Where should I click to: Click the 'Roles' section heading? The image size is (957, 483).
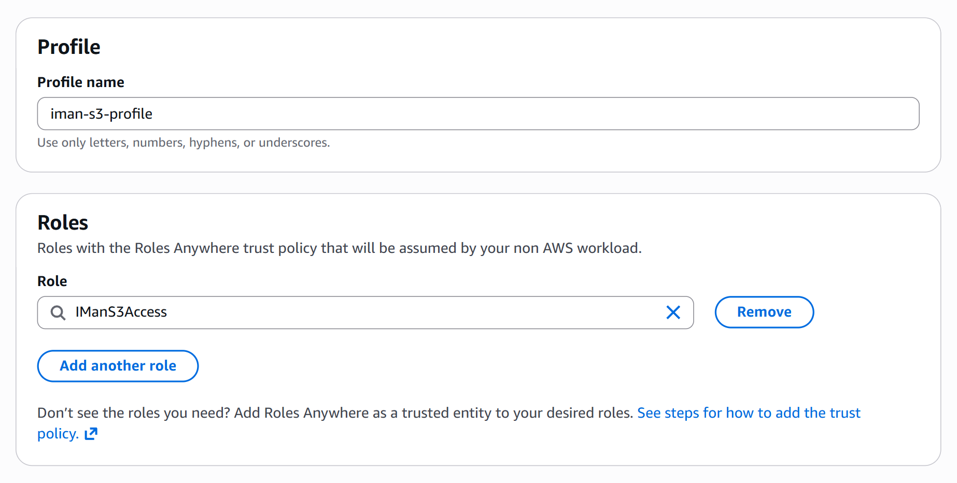click(x=63, y=223)
